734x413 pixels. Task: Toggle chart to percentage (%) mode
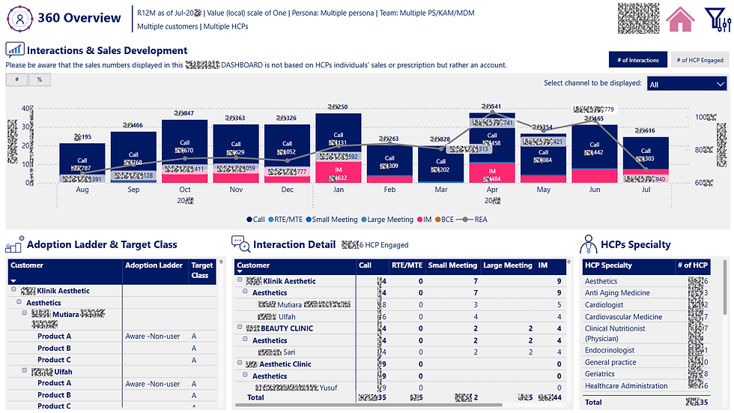[x=40, y=79]
